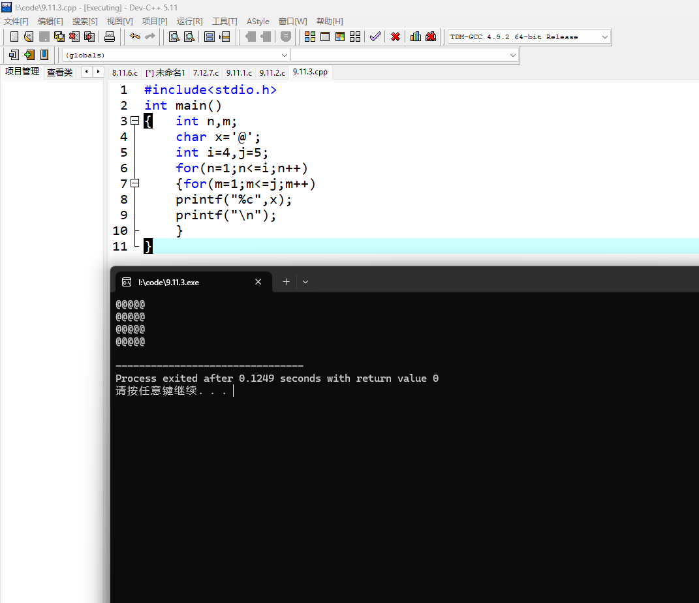Viewport: 699px width, 603px height.
Task: Click the Redo arrow icon
Action: coord(150,37)
